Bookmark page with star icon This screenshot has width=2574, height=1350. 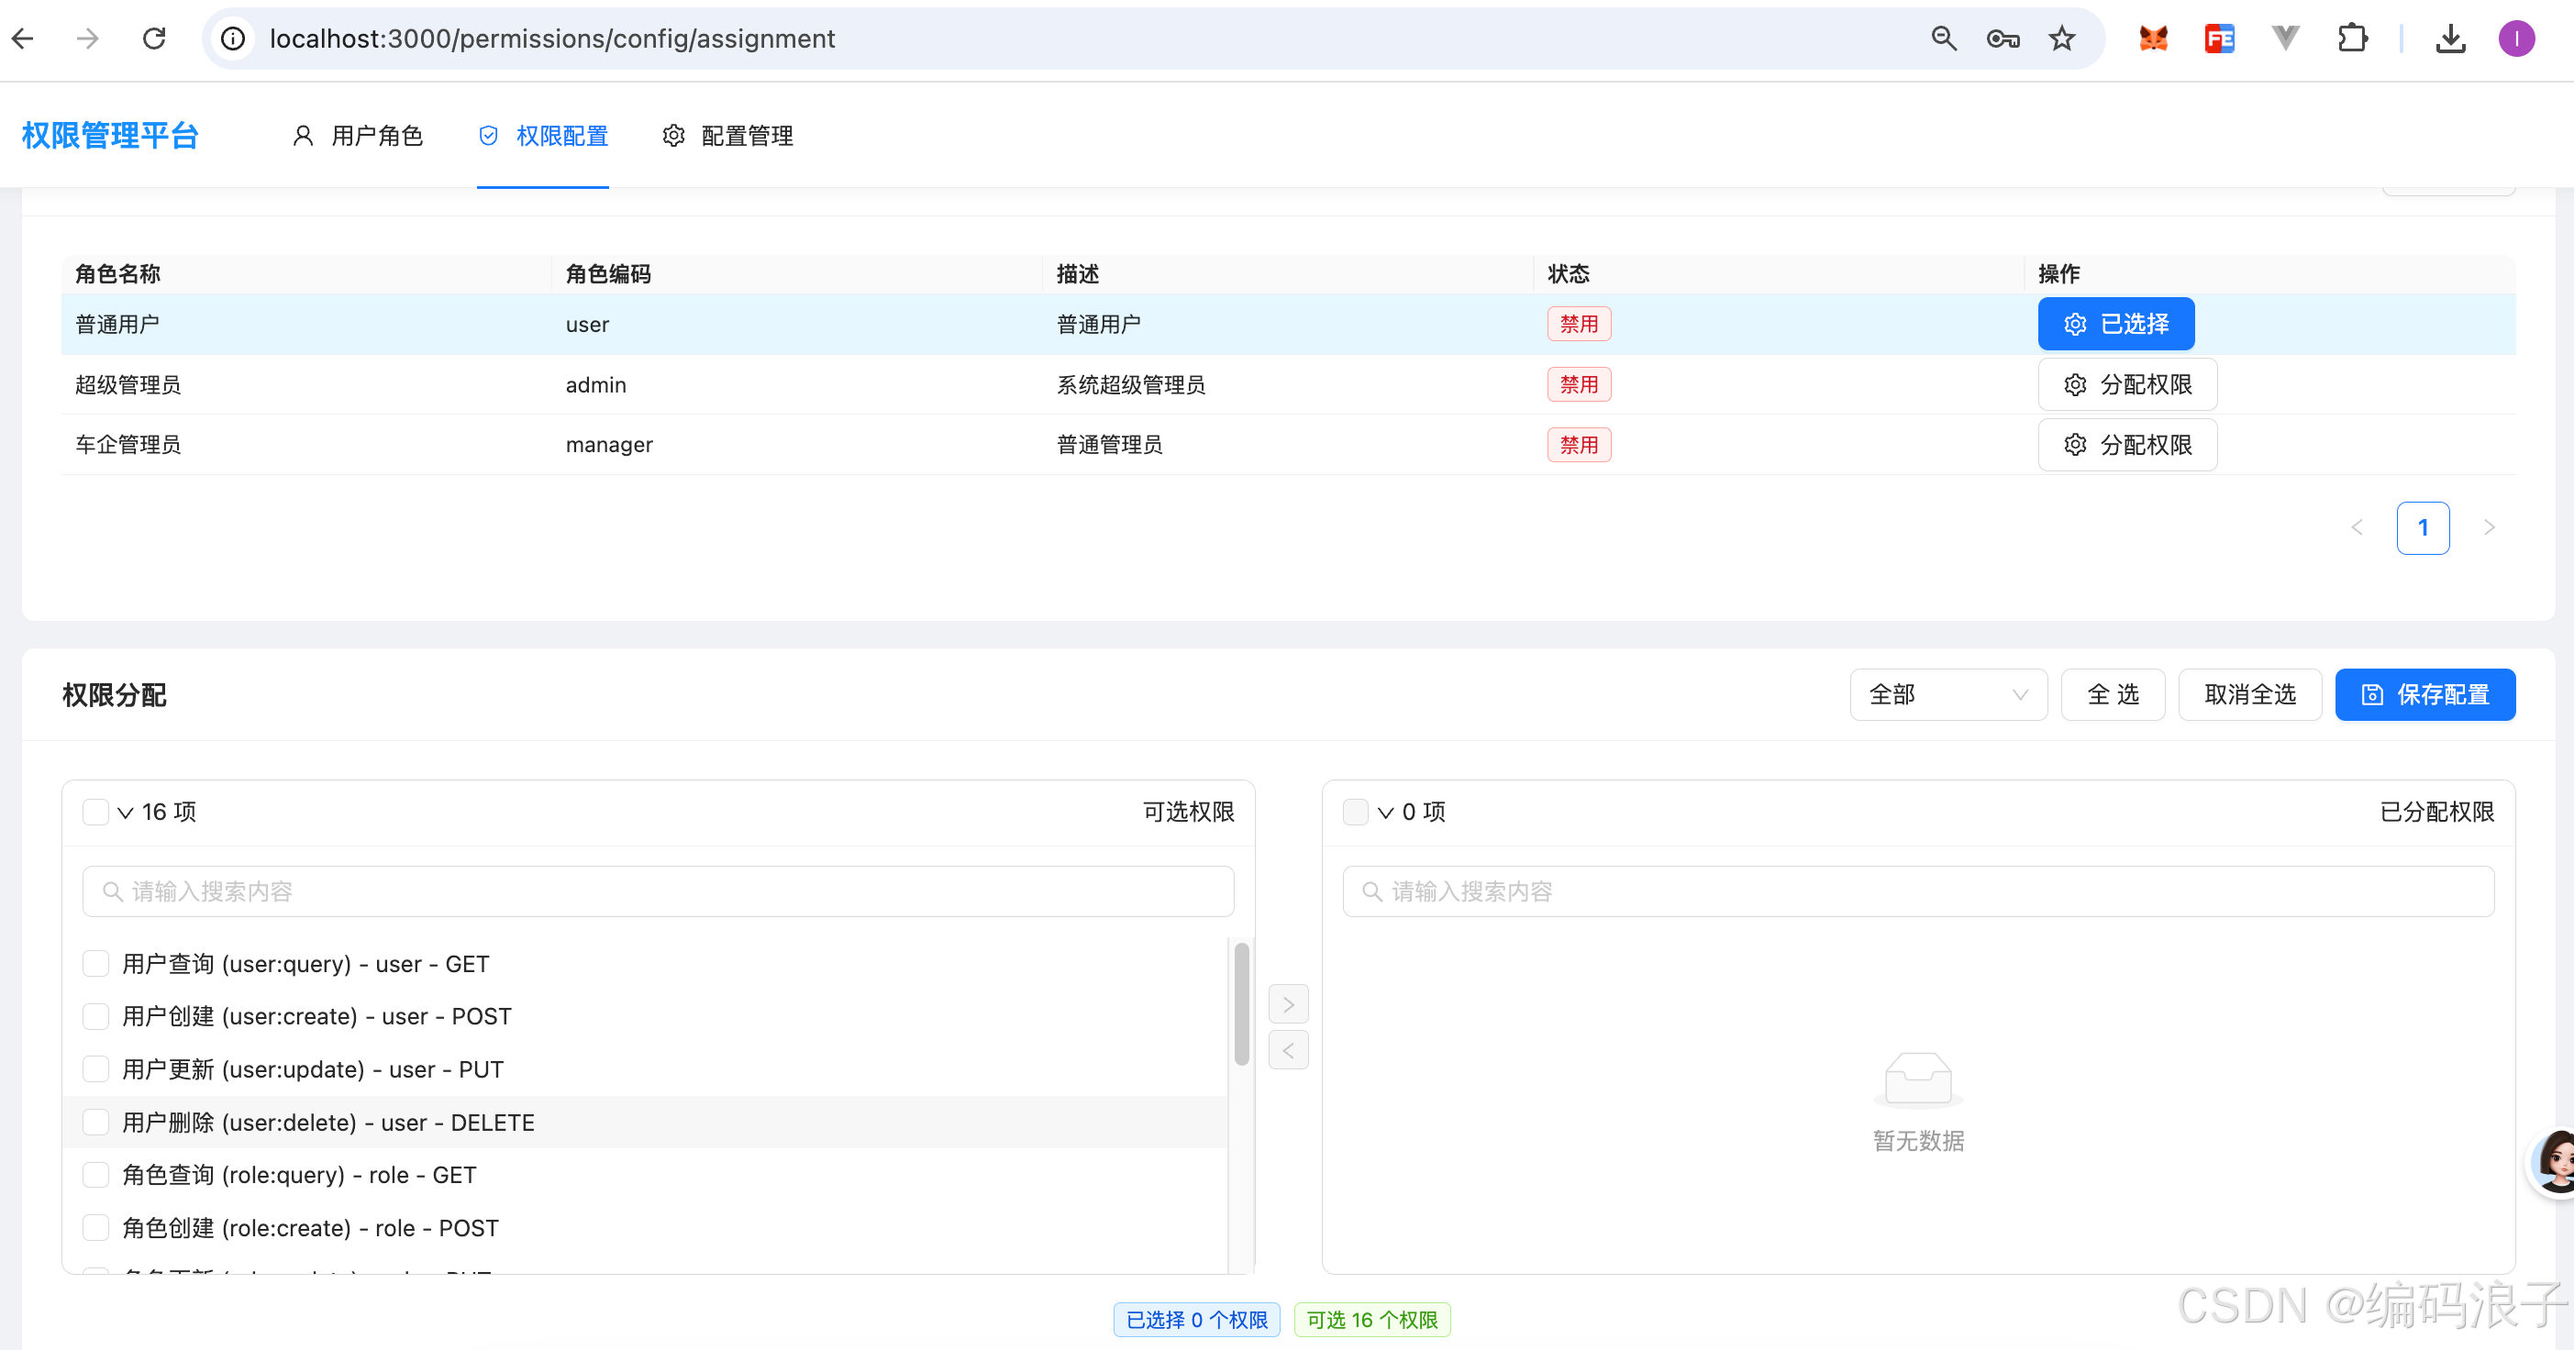point(2061,39)
